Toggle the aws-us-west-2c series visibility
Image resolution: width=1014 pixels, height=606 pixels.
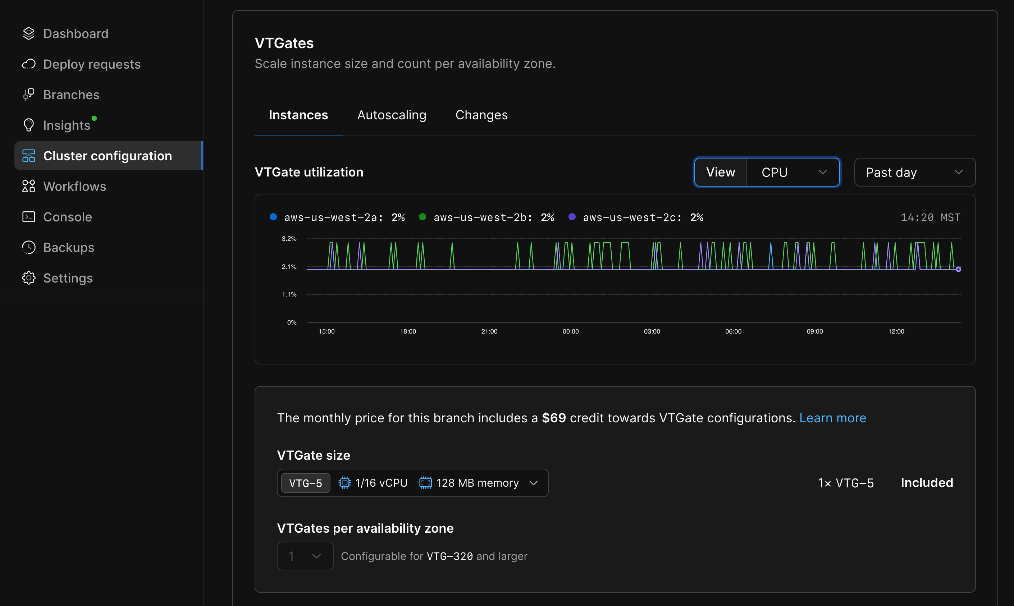click(636, 217)
